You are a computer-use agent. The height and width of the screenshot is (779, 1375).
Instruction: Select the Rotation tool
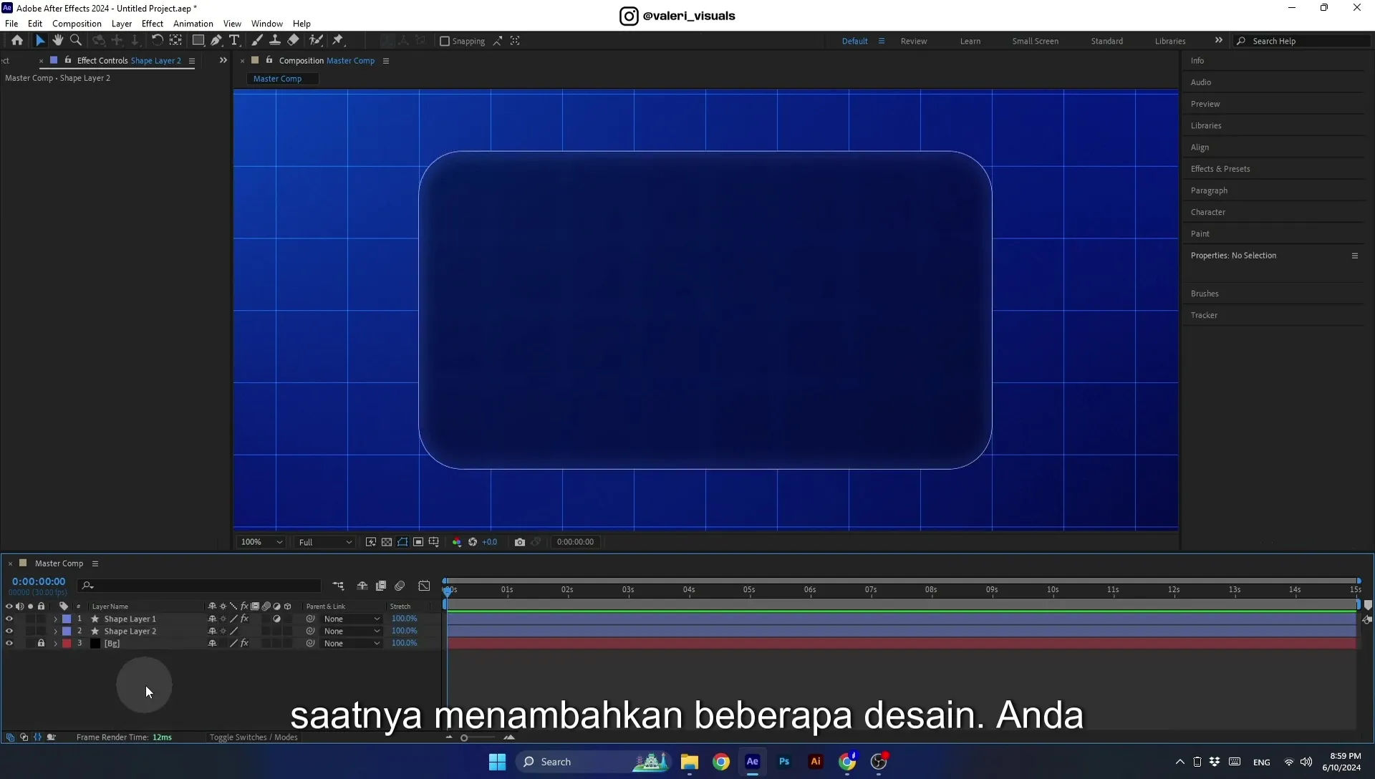click(x=157, y=41)
